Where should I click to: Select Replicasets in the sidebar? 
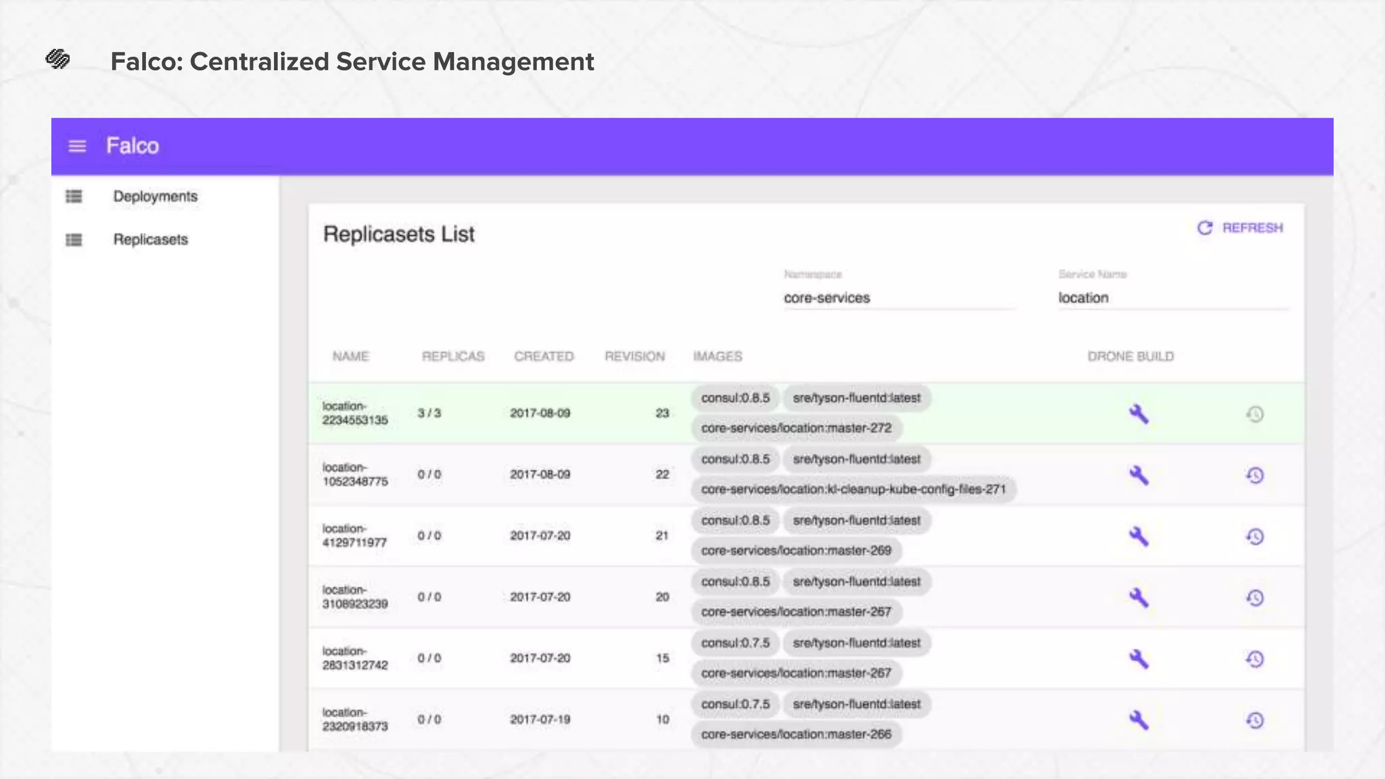[150, 239]
